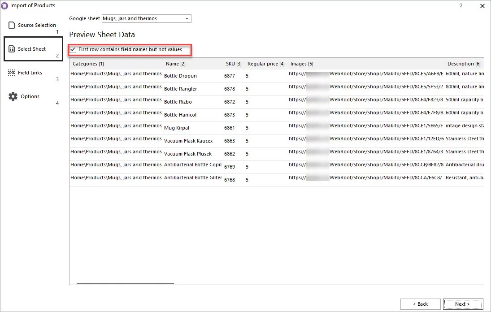491x312 pixels.
Task: Click the help question mark icon
Action: (460, 6)
